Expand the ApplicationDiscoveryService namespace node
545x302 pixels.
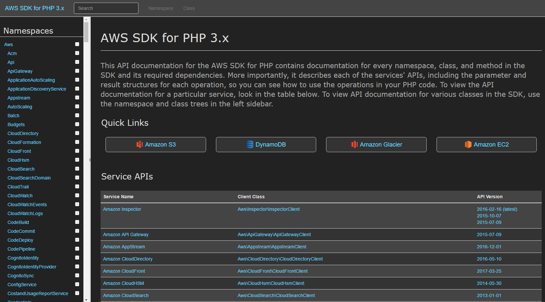click(77, 89)
